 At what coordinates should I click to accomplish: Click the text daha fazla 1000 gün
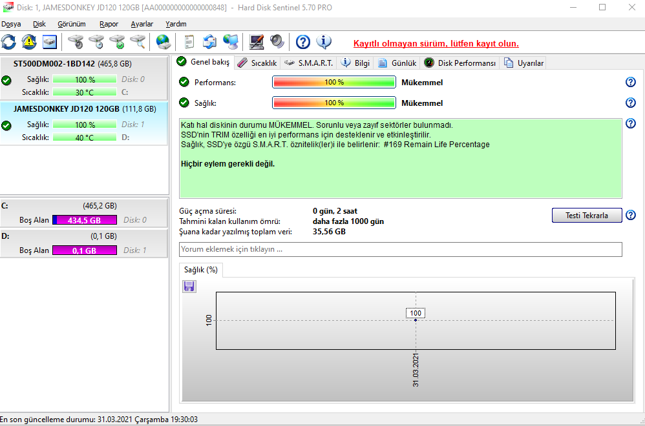pyautogui.click(x=348, y=221)
